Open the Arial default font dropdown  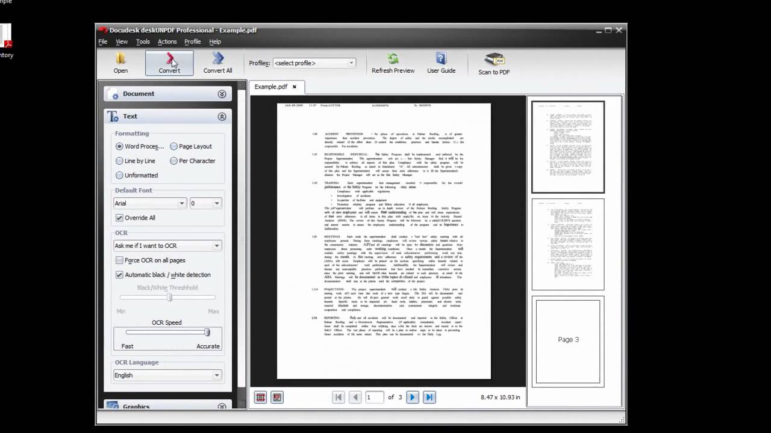click(x=149, y=203)
